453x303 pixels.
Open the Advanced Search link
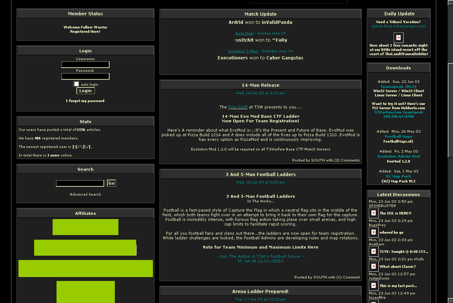point(85,195)
